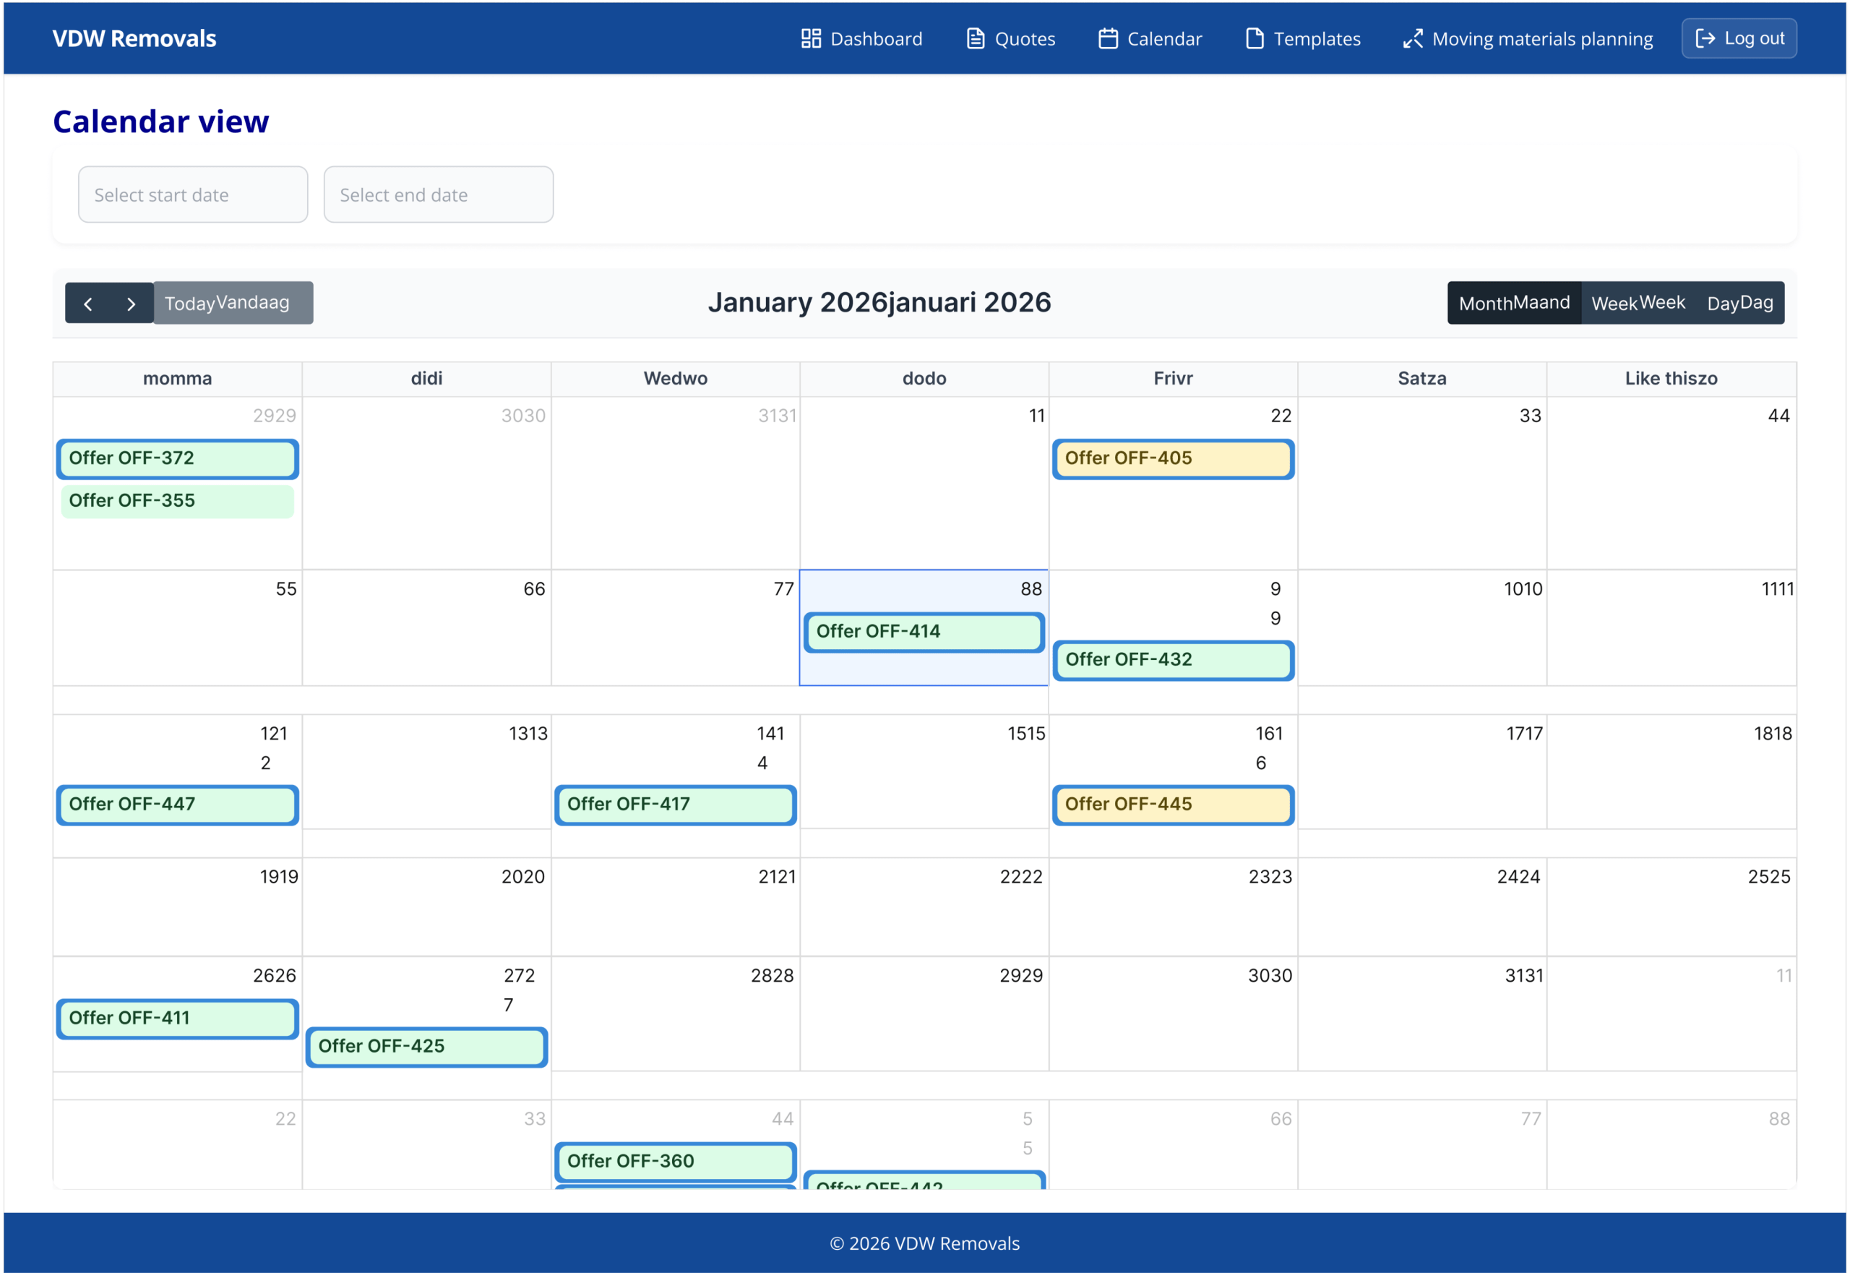Click the Select end date field
This screenshot has height=1273, width=1850.
(x=439, y=194)
